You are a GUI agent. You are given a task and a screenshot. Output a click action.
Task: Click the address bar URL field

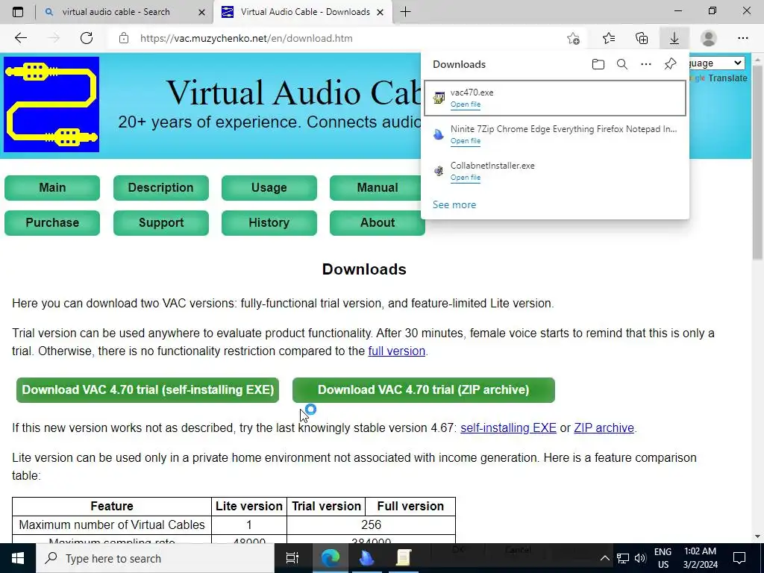[341, 38]
